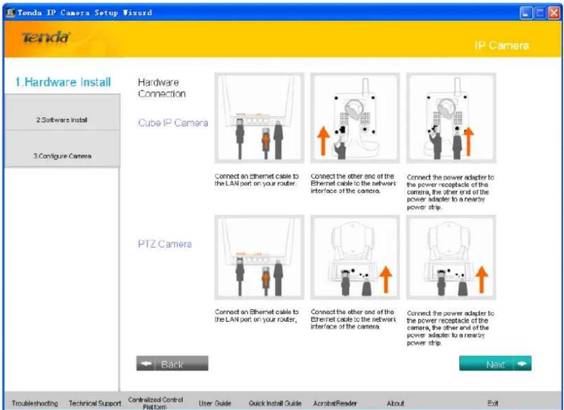The height and width of the screenshot is (410, 564).
Task: Go to 3.Configure Camera step
Action: [62, 148]
